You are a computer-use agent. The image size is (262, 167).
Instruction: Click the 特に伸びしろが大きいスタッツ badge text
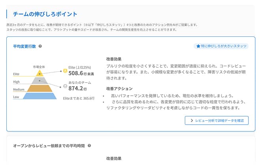click(x=224, y=46)
